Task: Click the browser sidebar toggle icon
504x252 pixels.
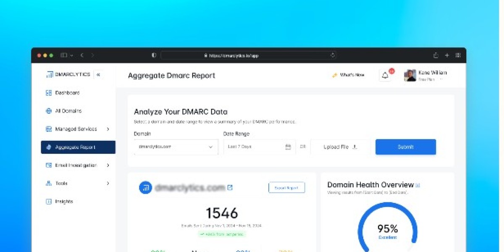Action: (x=64, y=55)
